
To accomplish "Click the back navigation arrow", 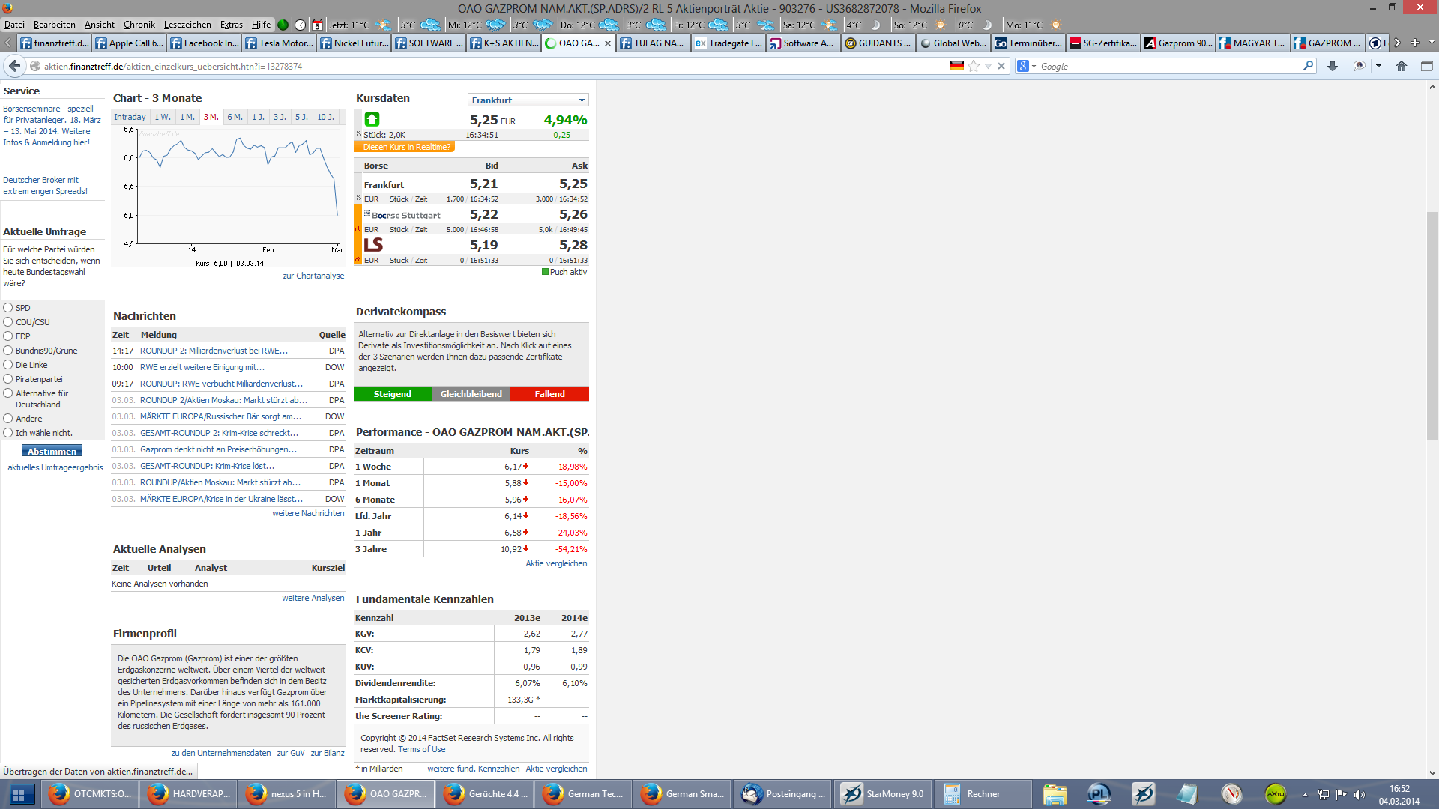I will click(14, 66).
